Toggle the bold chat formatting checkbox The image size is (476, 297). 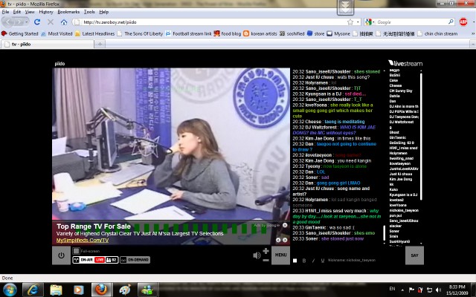point(295,260)
